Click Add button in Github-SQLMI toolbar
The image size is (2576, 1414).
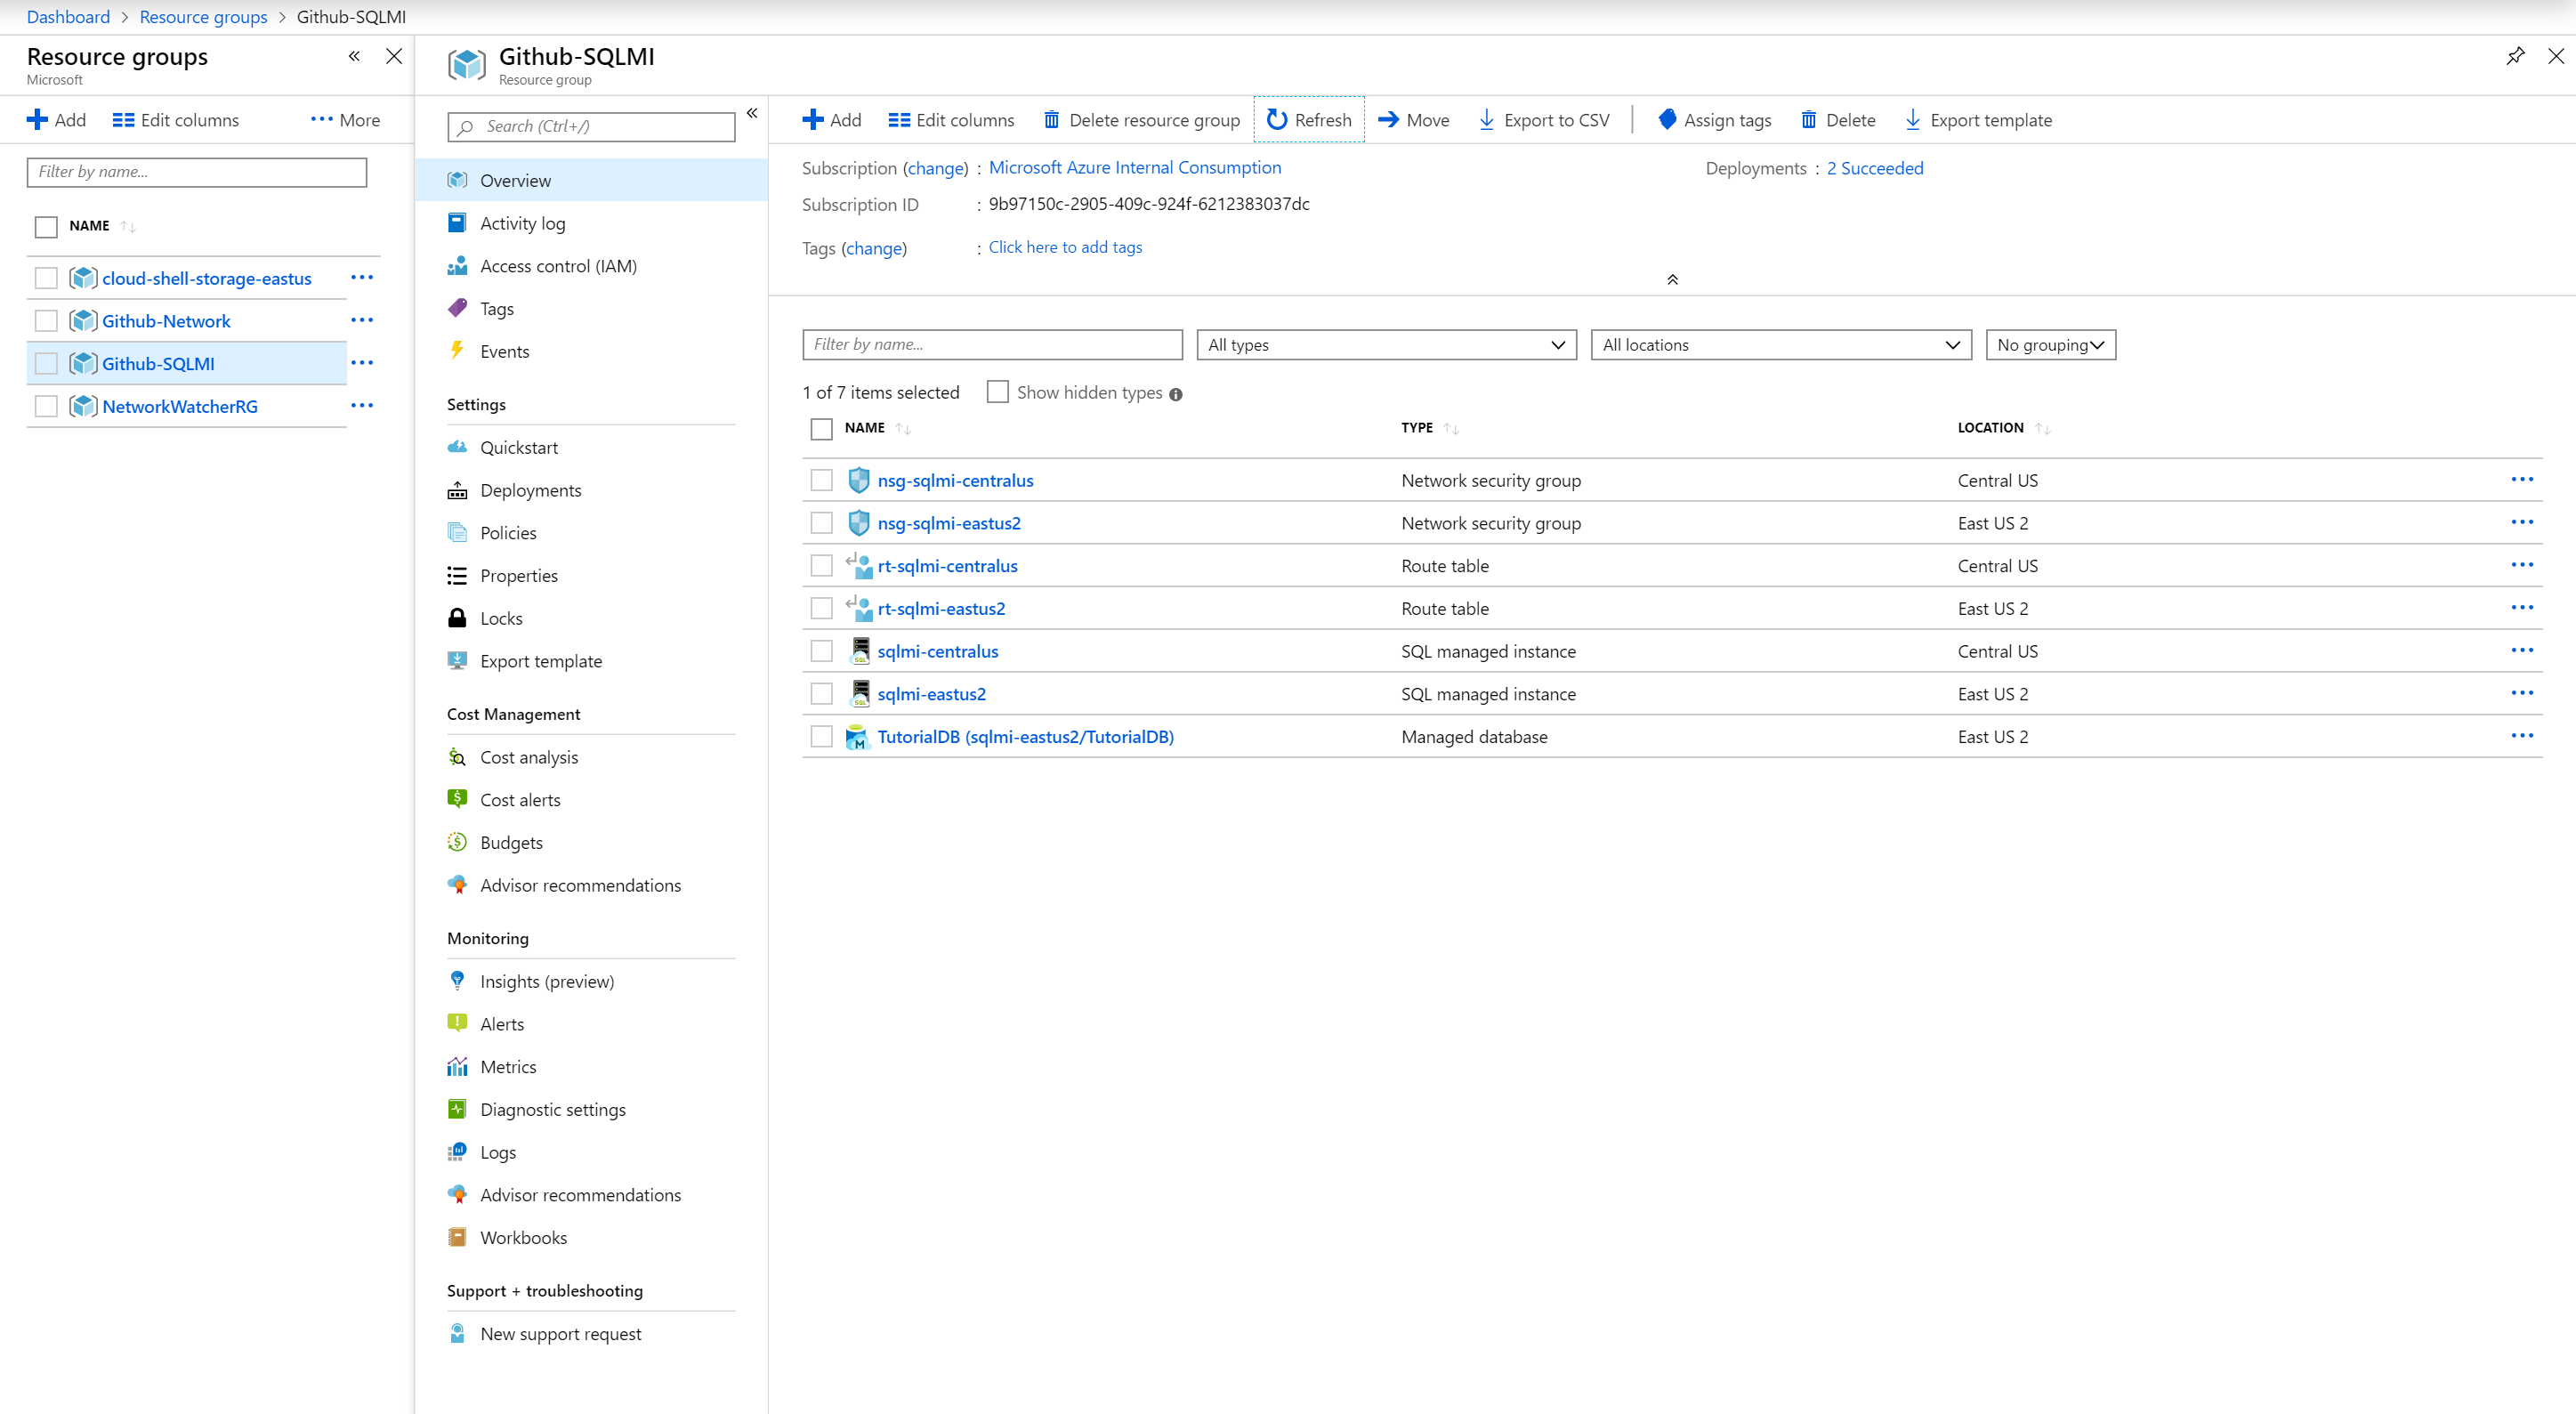pyautogui.click(x=831, y=120)
